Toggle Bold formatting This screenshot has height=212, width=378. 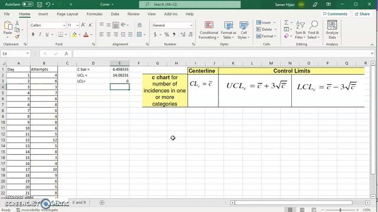pos(33,35)
